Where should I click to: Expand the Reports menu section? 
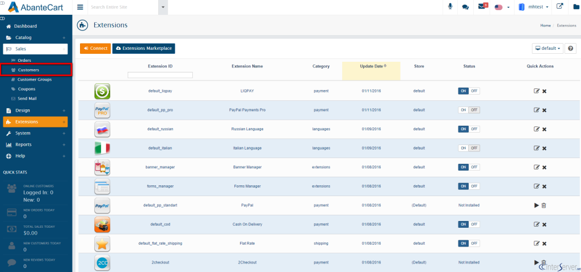[x=35, y=144]
